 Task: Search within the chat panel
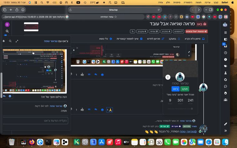(x=10, y=41)
